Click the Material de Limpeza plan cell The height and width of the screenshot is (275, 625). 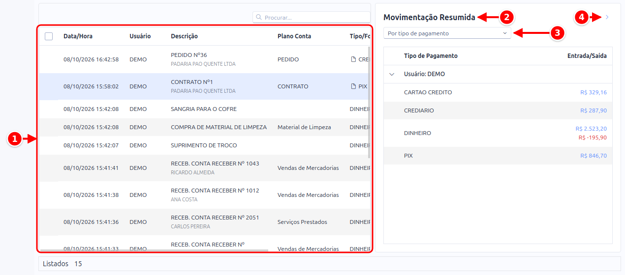(x=304, y=127)
